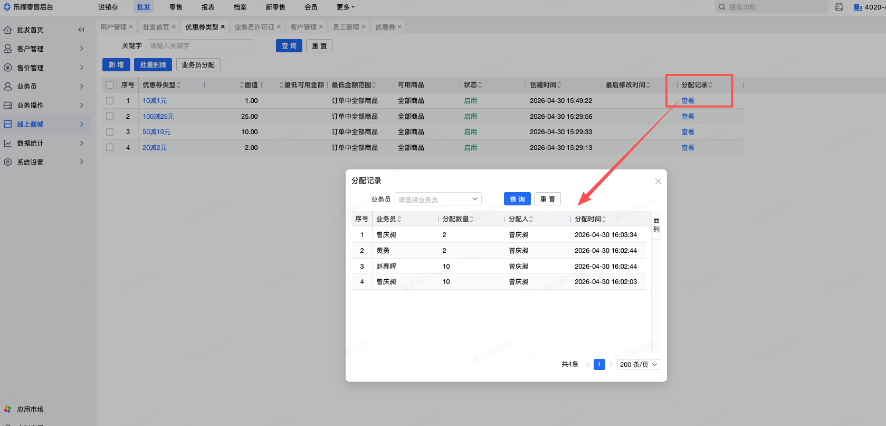886x426 pixels.
Task: Click the 搜索功能 search box
Action: (771, 7)
